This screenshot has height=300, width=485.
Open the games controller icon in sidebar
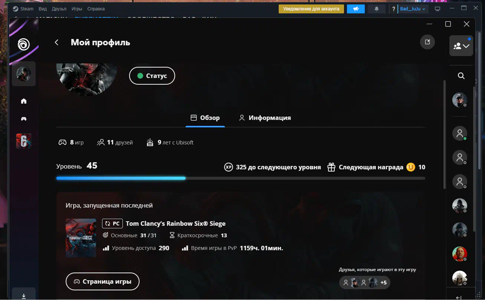click(x=24, y=119)
